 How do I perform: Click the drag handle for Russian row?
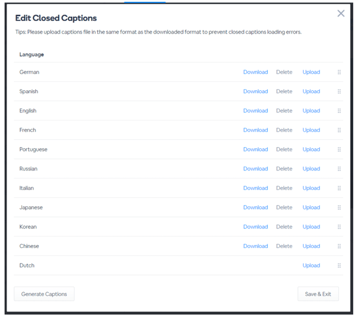point(339,169)
